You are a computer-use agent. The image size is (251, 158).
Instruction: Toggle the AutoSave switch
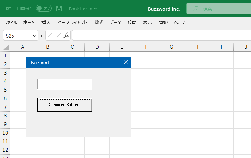point(44,9)
